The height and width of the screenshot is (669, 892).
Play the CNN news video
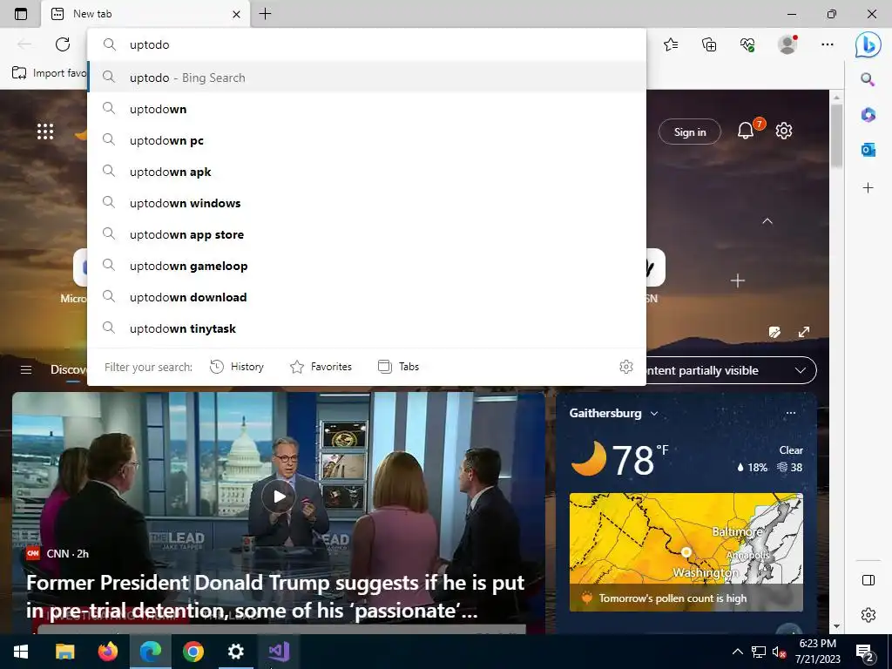click(279, 497)
